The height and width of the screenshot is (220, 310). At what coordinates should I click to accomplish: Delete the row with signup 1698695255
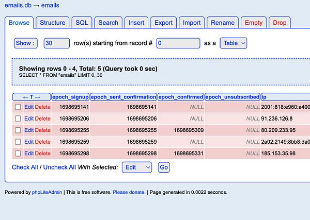pyautogui.click(x=43, y=130)
